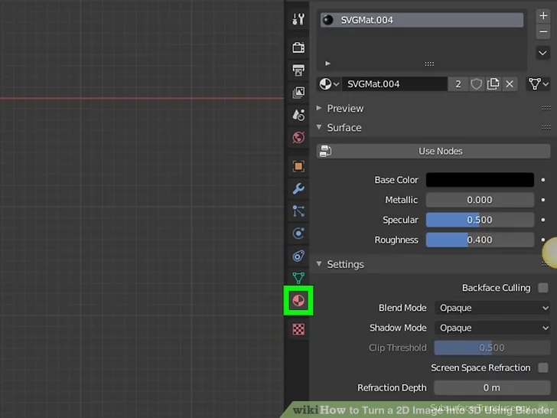The image size is (557, 418).
Task: Click the Use Nodes button
Action: tap(440, 152)
